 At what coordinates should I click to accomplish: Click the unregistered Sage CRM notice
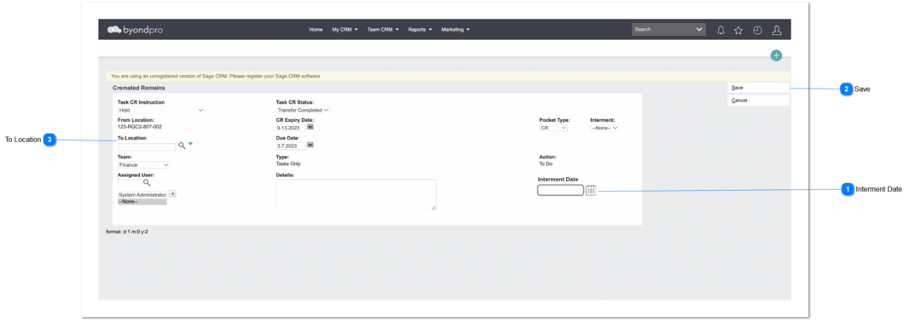(216, 77)
